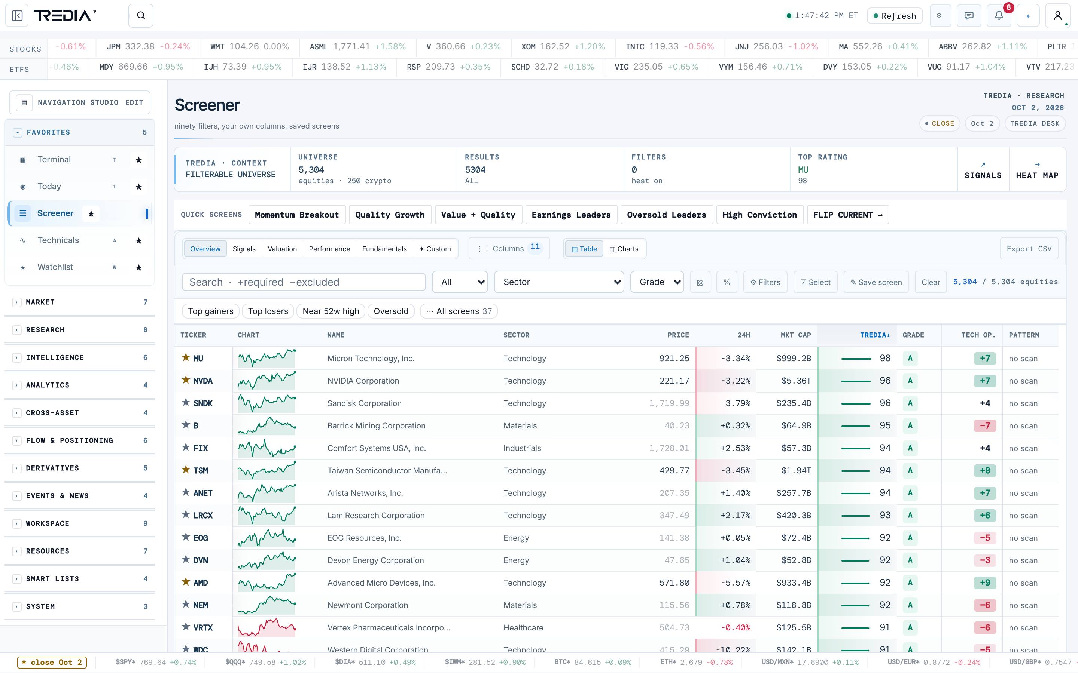
Task: Open the chat messages icon in the header
Action: point(969,16)
